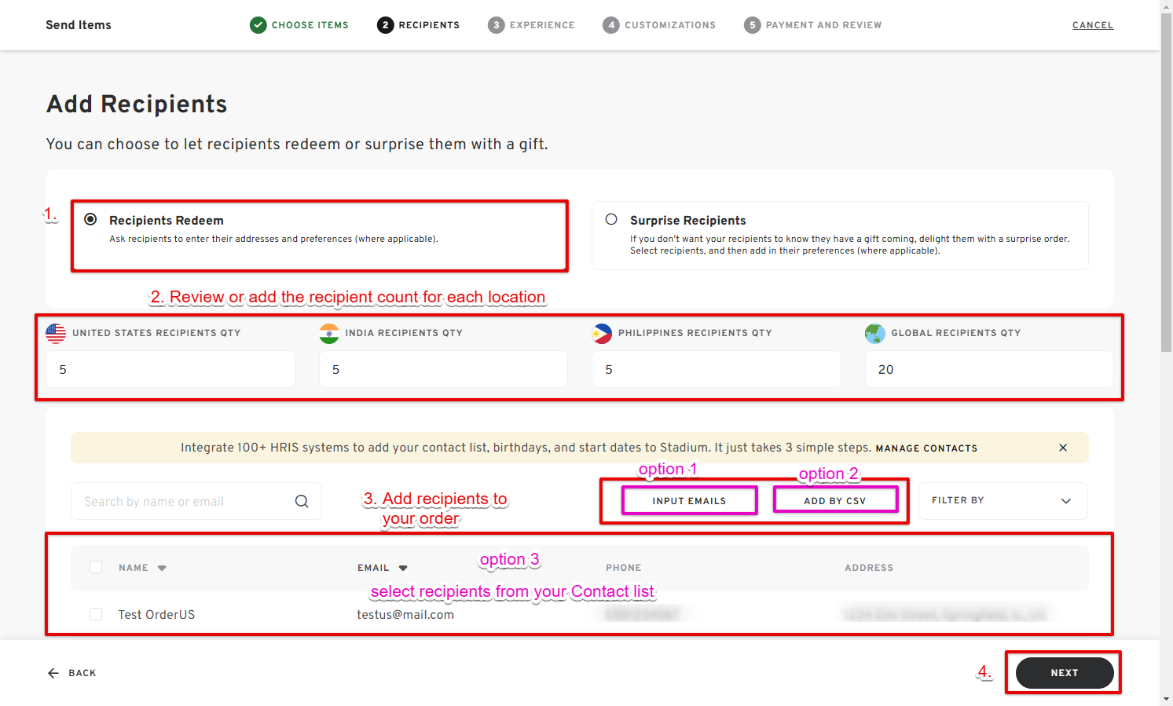Click the India flag icon
This screenshot has width=1173, height=706.
[329, 333]
